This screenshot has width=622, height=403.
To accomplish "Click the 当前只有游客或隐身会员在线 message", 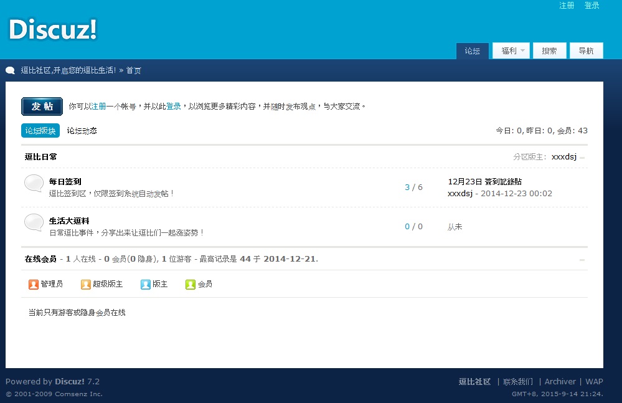I will pyautogui.click(x=77, y=313).
